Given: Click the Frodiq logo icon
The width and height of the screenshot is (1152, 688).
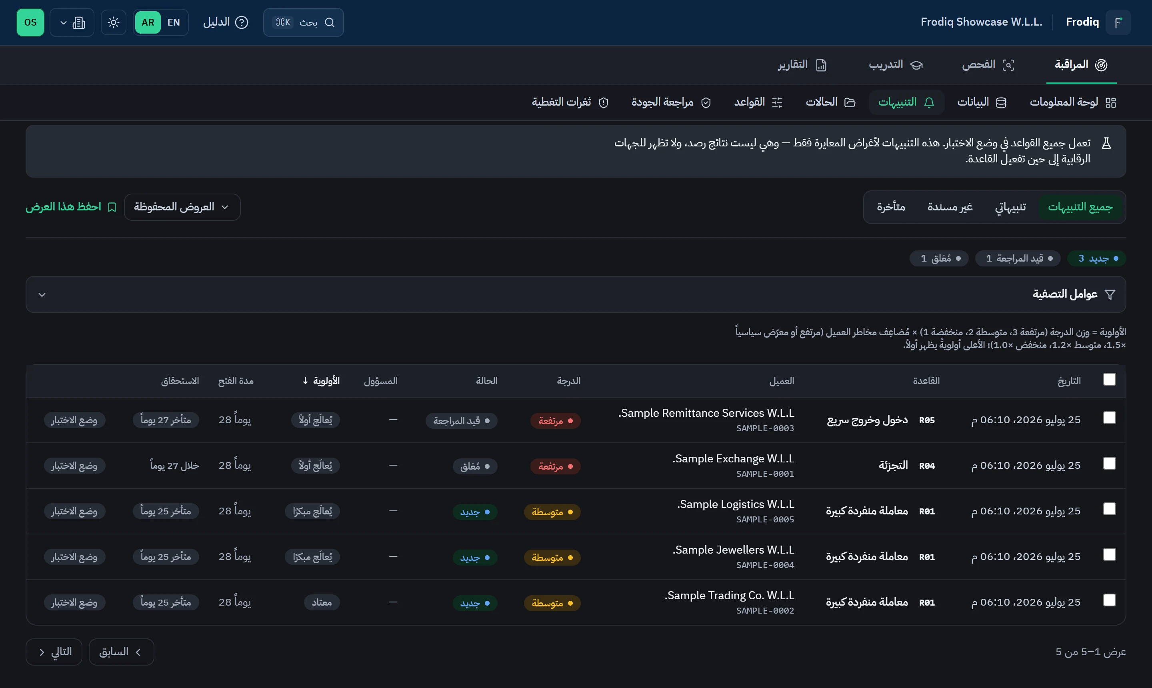Looking at the screenshot, I should coord(1118,22).
